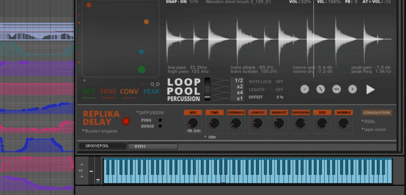
Task: Toggle the red Replika Delay power LED
Action: (x=126, y=121)
